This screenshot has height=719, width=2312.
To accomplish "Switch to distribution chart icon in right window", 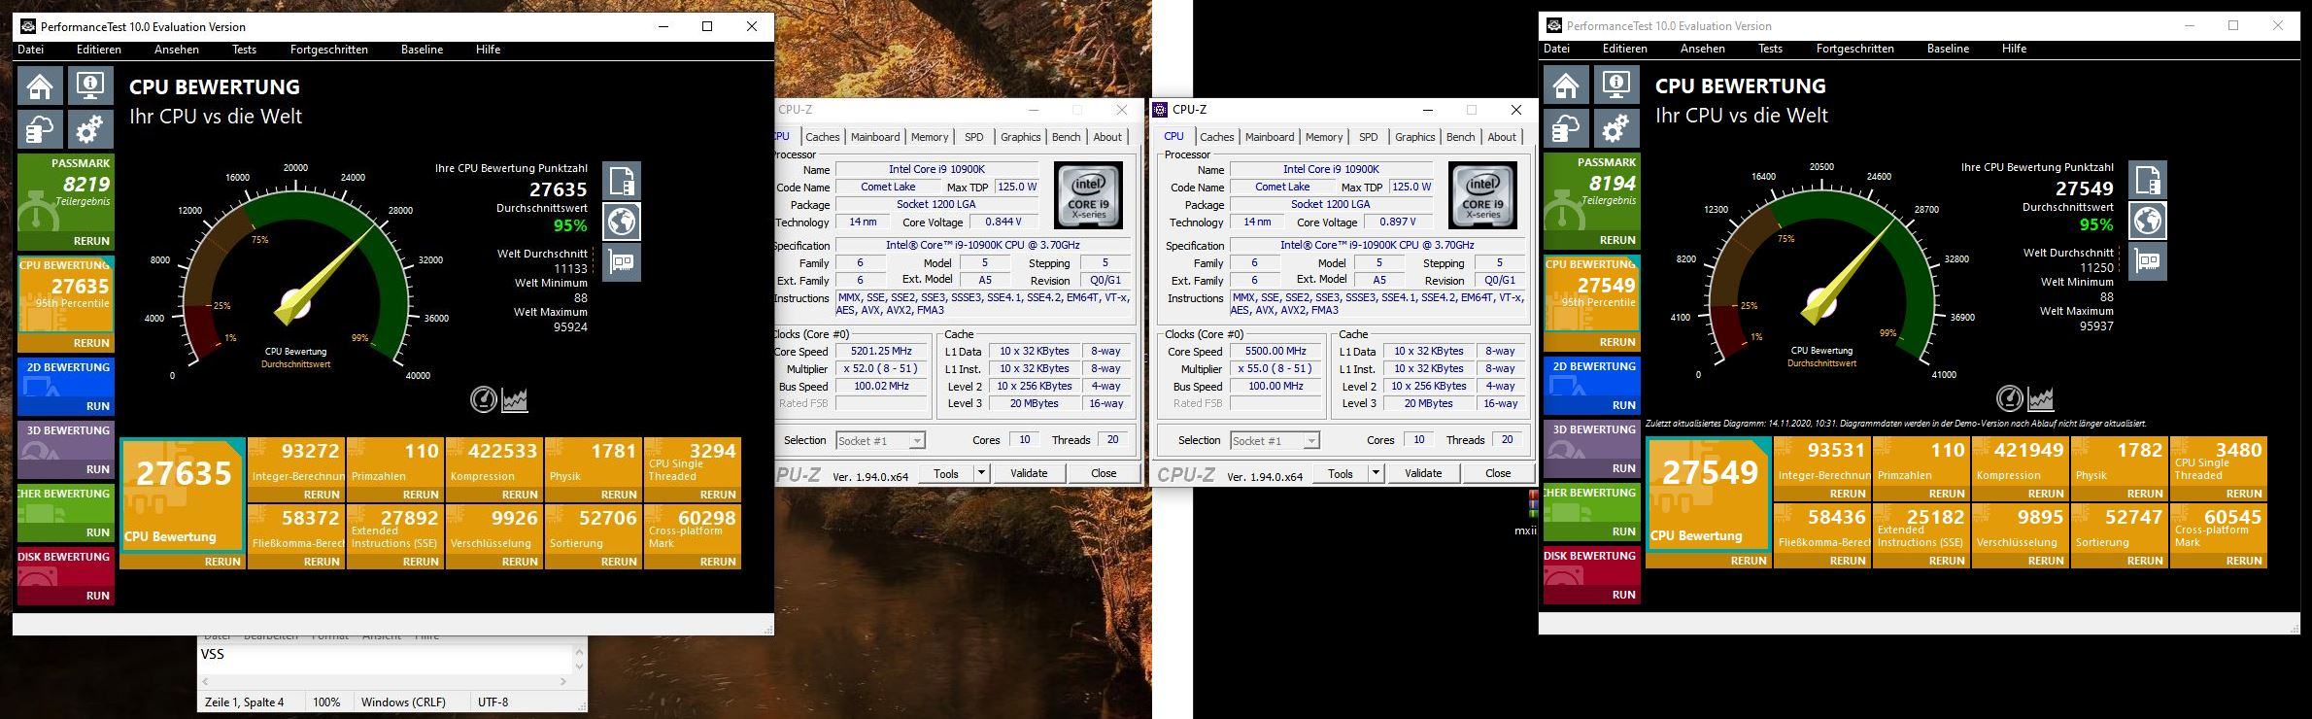I will [2041, 398].
